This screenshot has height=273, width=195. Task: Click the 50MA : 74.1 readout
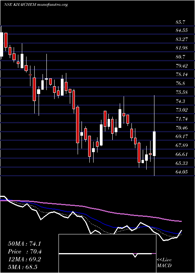(x=24, y=244)
